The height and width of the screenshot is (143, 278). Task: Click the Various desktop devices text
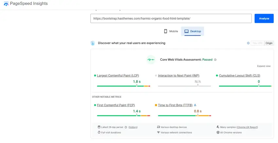tap(174, 127)
